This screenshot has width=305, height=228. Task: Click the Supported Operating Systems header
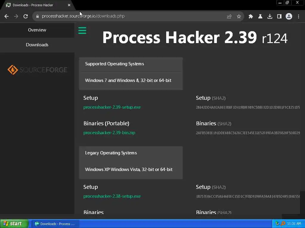(x=115, y=64)
